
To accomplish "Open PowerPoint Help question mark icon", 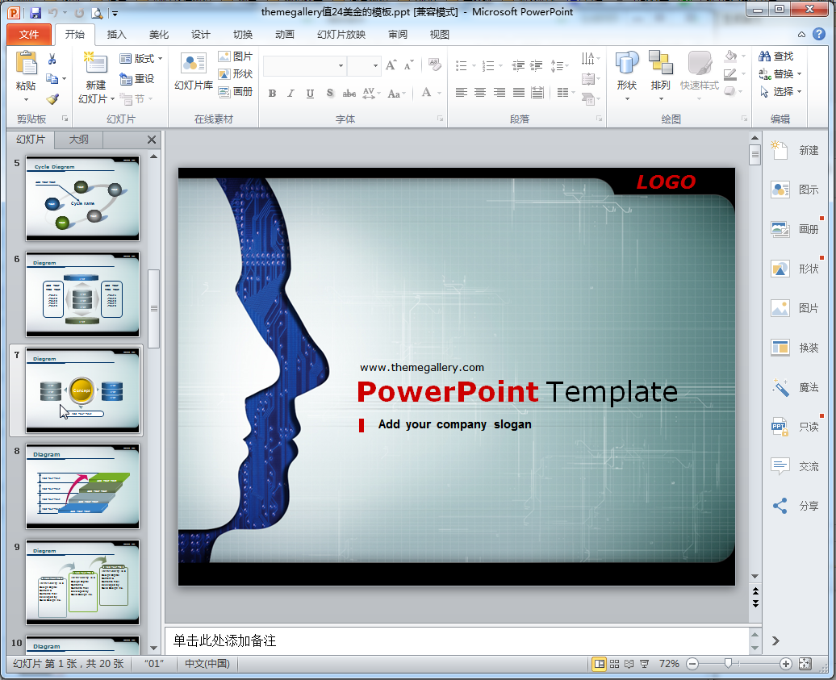I will 819,34.
